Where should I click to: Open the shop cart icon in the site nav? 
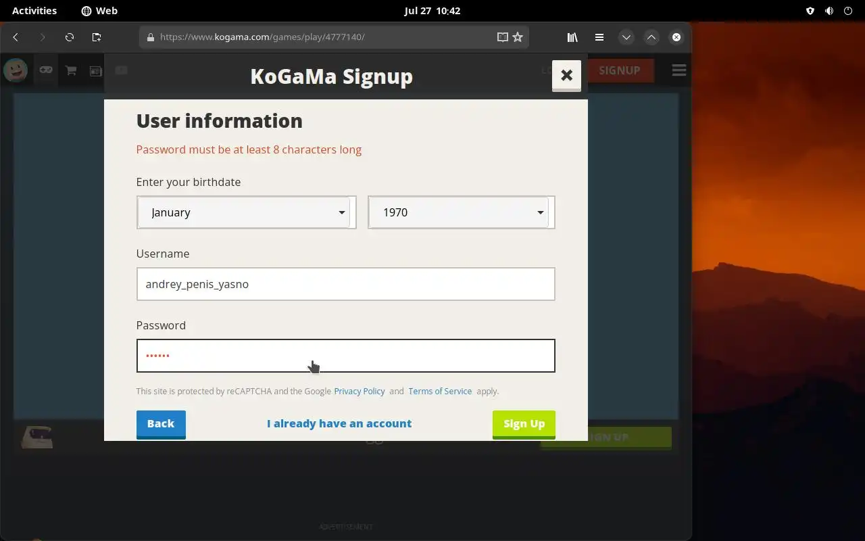71,70
